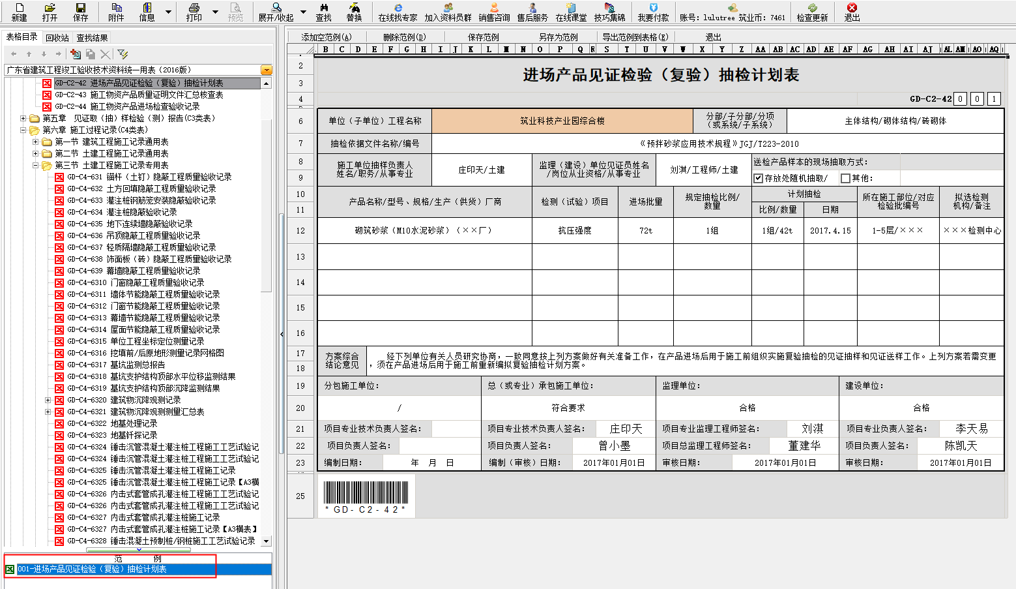This screenshot has width=1016, height=589.
Task: Open the 广东省建筑工程 template combo box arrow
Action: tap(266, 70)
